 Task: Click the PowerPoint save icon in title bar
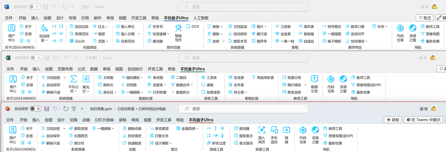click(x=47, y=109)
